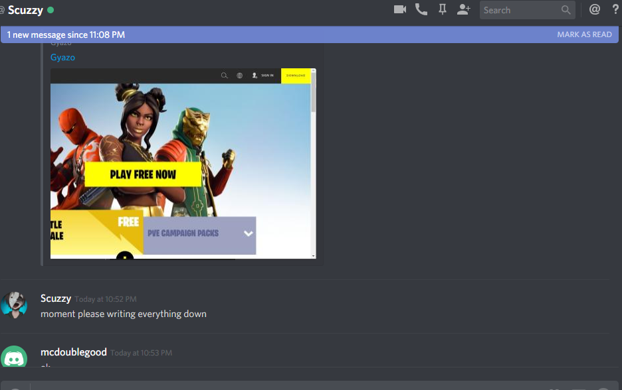Start a voice call with Scuzzy
This screenshot has width=622, height=390.
(x=421, y=9)
